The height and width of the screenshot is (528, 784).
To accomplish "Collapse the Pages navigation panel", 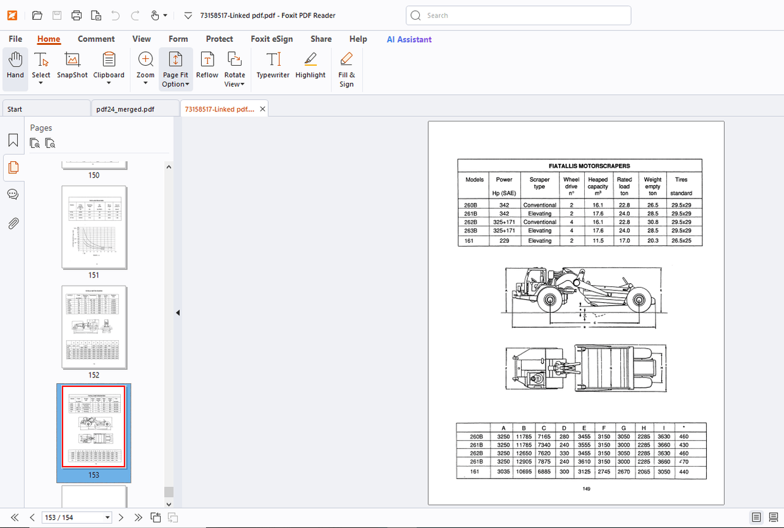I will click(x=178, y=312).
